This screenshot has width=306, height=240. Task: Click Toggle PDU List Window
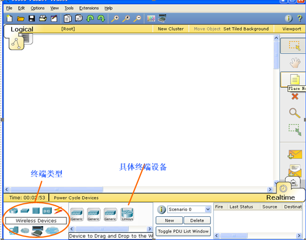[183, 231]
